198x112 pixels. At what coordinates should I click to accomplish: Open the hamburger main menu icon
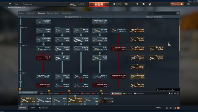click(10, 4)
